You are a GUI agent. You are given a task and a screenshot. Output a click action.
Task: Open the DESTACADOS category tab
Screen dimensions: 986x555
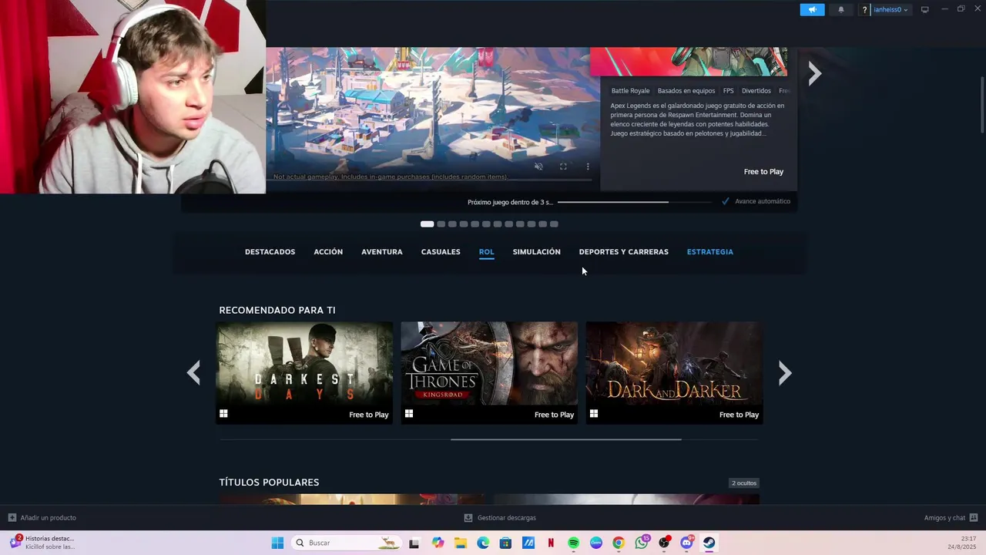270,252
